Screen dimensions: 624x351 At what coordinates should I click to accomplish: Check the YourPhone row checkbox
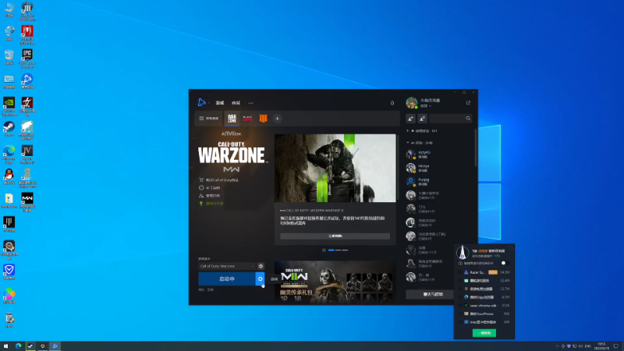[x=461, y=314]
